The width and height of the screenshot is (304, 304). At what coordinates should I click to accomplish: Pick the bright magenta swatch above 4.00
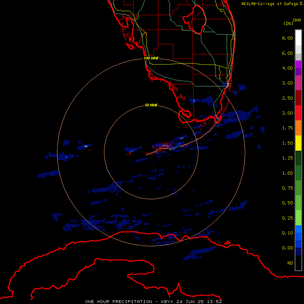pos(298,64)
